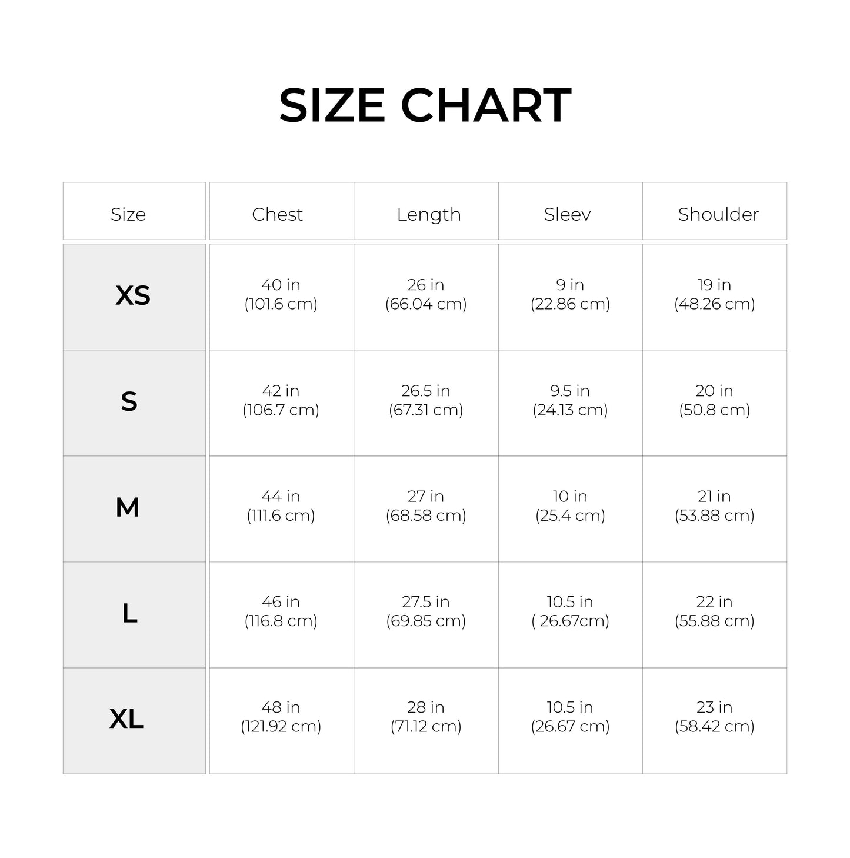Click the 27 in length cell
Viewport: 850px width, 858px height.
click(426, 506)
